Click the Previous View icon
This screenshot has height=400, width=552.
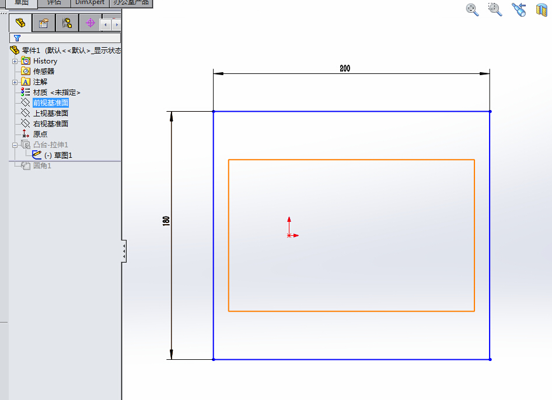coord(519,9)
